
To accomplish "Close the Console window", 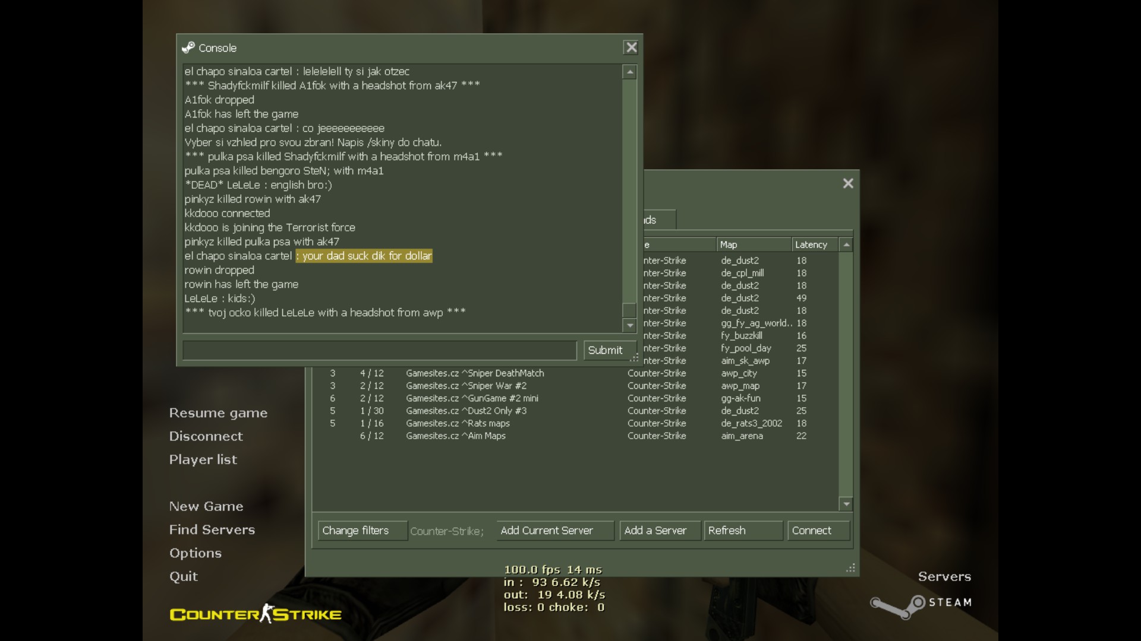I will point(631,47).
